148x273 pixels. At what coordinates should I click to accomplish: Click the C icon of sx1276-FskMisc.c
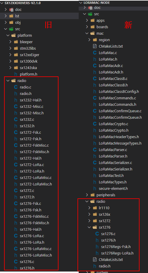(x=16, y=216)
